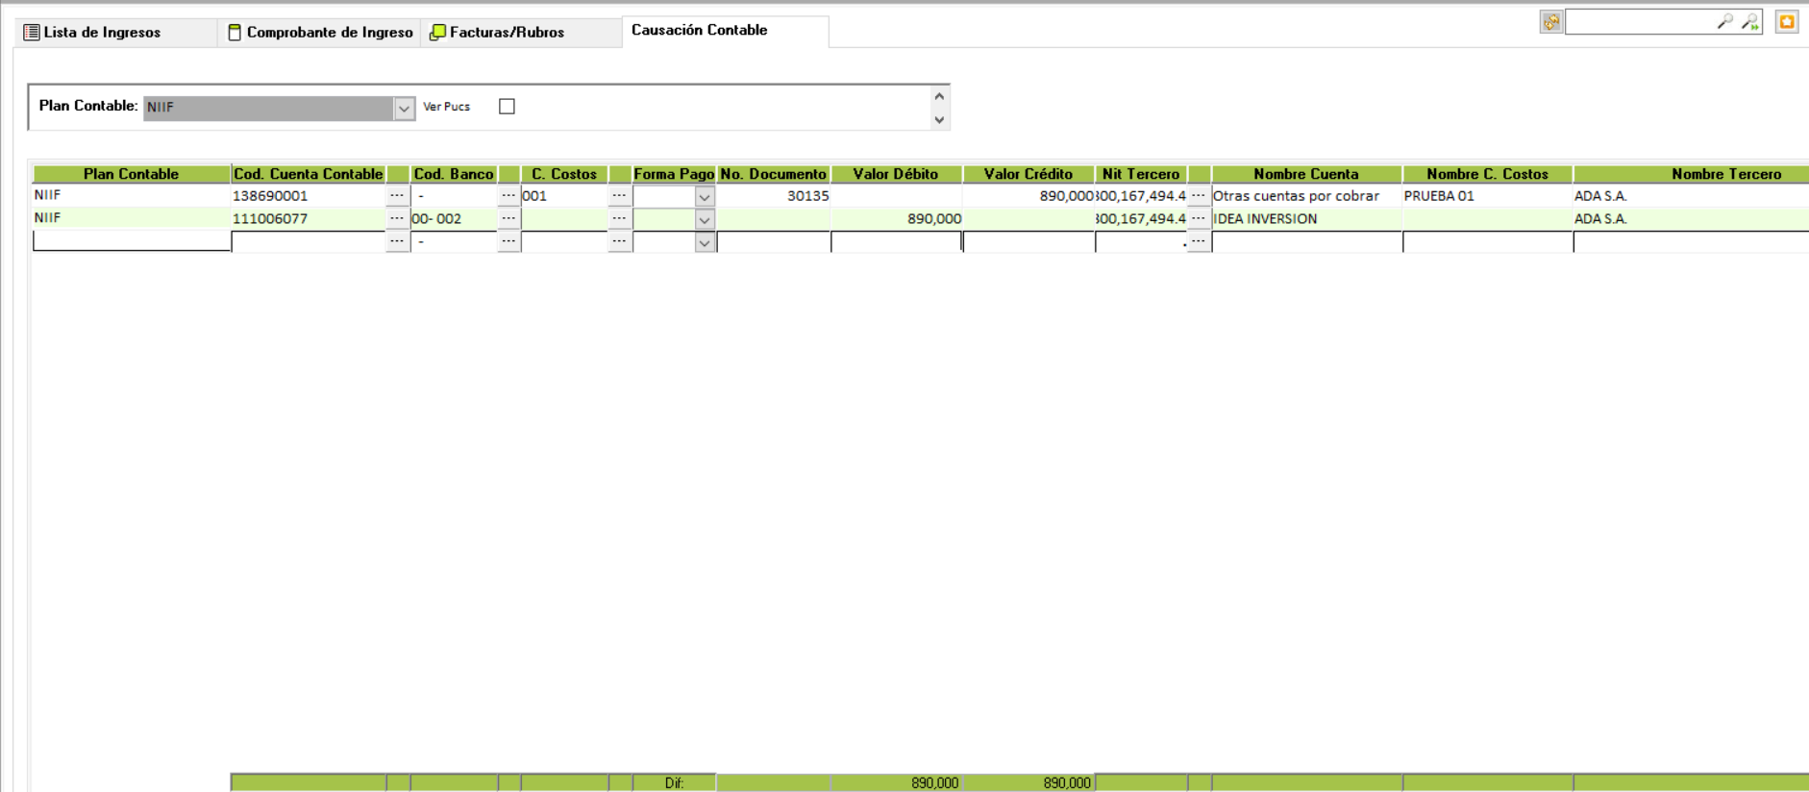Click bank code cell 00- 002
Screen dimensions: 1809x792
(454, 219)
